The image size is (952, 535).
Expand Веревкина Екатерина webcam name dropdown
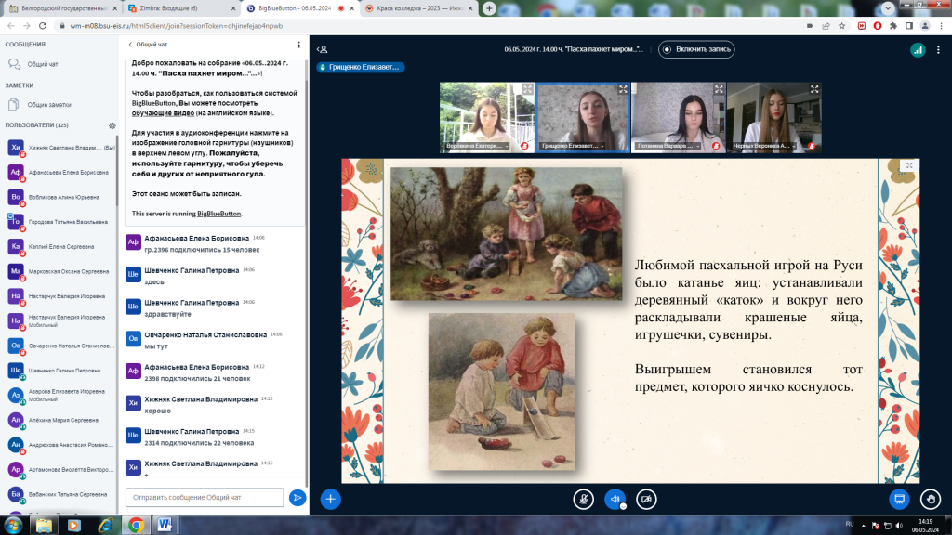coord(477,146)
